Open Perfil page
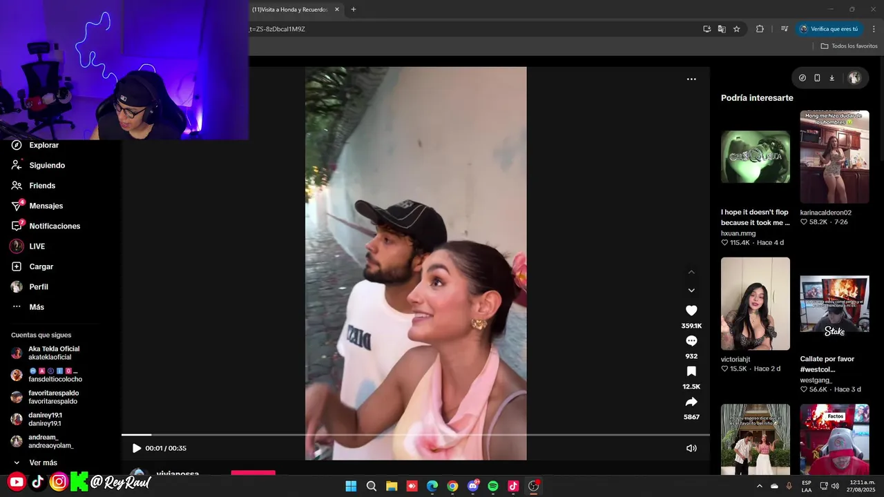This screenshot has width=884, height=497. tap(30, 286)
